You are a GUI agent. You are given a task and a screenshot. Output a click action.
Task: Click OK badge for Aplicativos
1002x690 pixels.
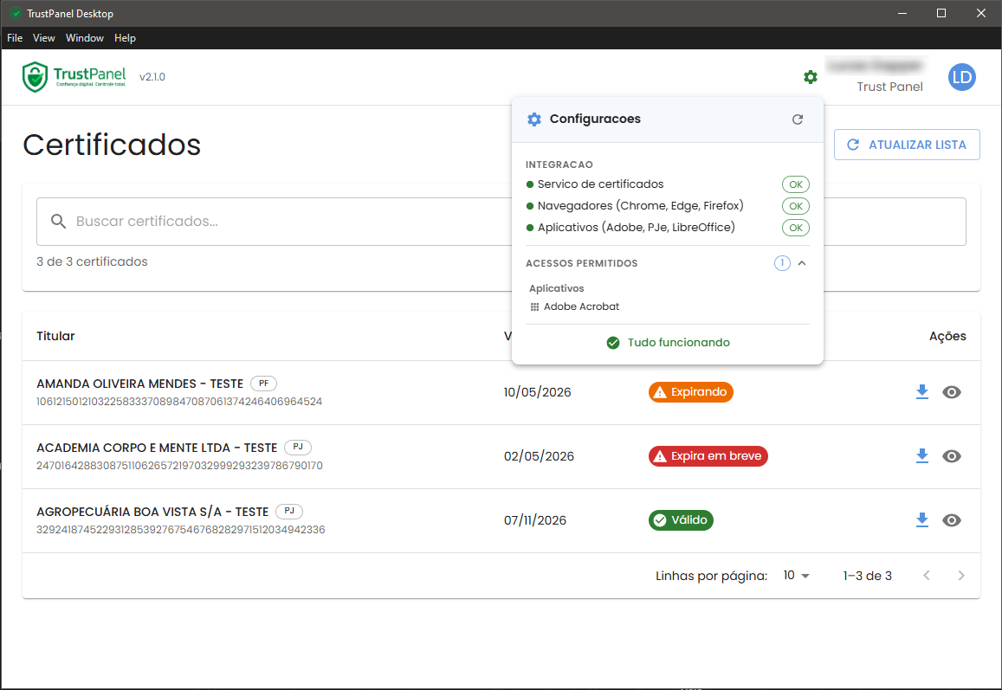[x=796, y=228]
